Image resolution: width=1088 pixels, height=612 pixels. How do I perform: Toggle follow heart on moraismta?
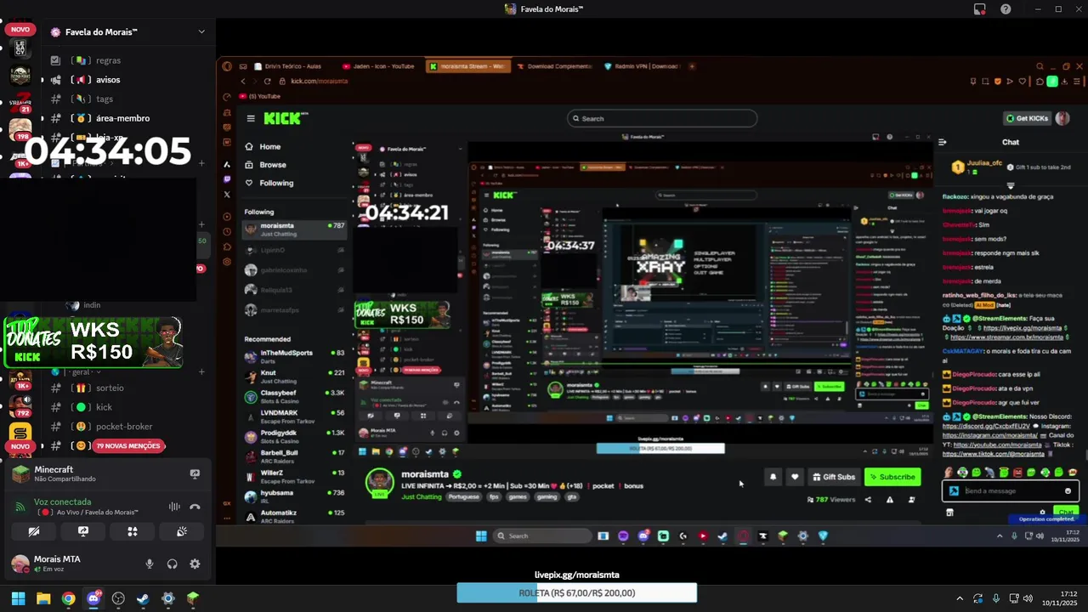click(x=795, y=477)
